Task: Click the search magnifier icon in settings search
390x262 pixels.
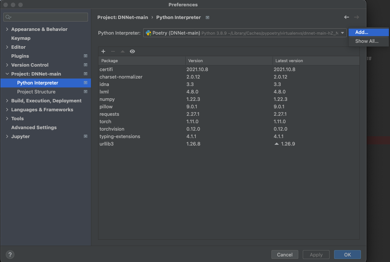Action: coord(8,17)
